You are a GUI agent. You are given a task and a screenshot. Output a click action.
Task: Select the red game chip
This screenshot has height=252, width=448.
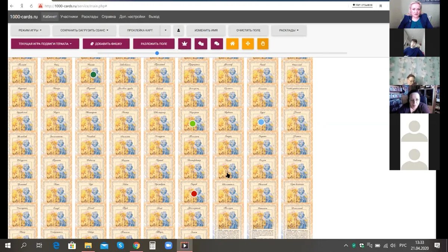(194, 194)
